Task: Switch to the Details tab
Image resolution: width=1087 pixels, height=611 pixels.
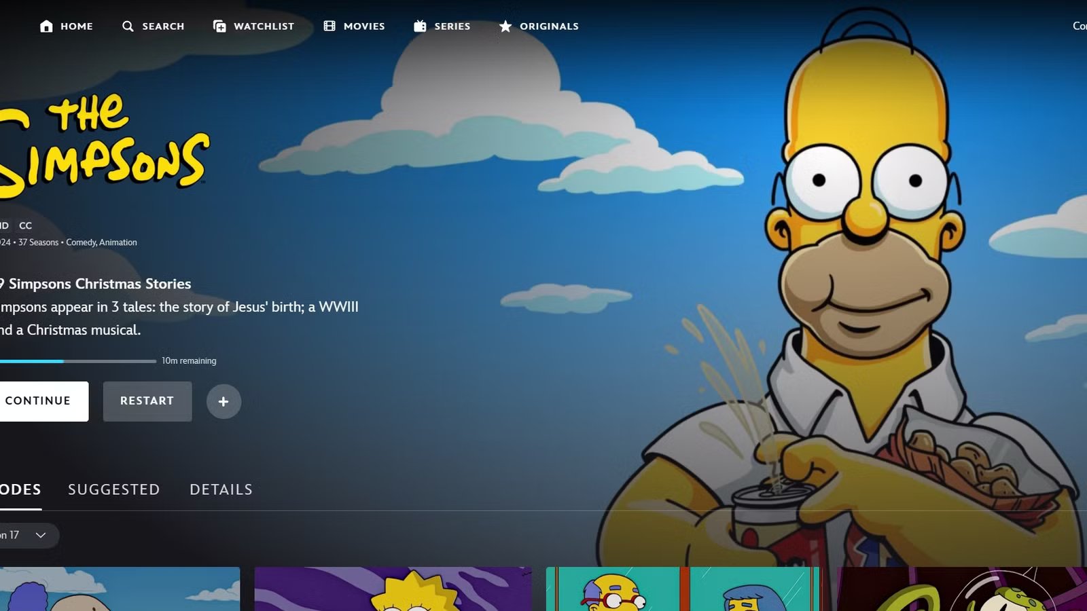Action: click(221, 489)
